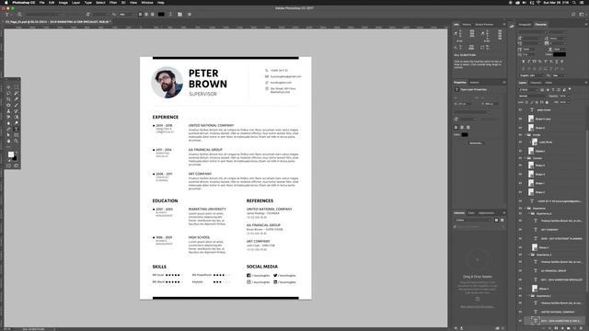Toggle Character panel from options bar
589x331 pixels.
(180, 15)
